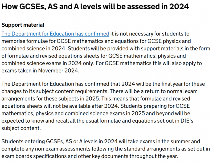Viewport: 213px width, 163px height.
Task: Click the line 'of formulae and revised equations sheets'
Action: pos(94,56)
